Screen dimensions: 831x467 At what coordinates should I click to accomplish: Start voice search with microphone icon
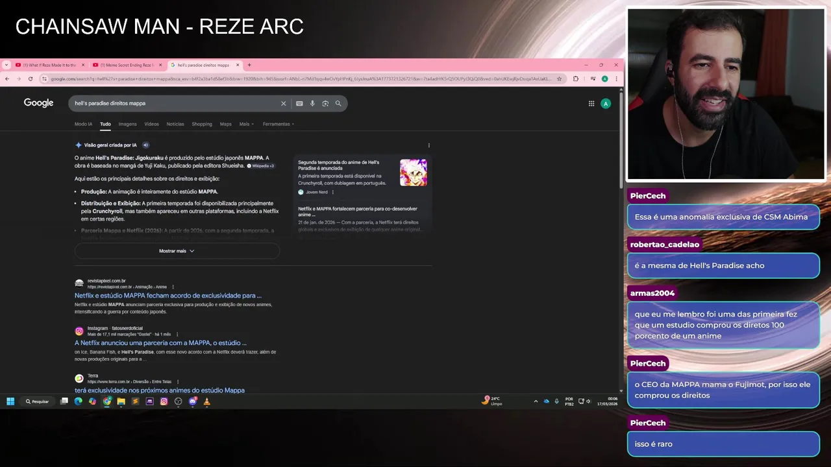click(312, 103)
